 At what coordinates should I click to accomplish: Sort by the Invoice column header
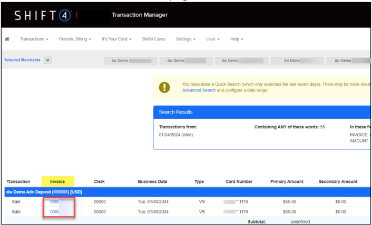57,182
